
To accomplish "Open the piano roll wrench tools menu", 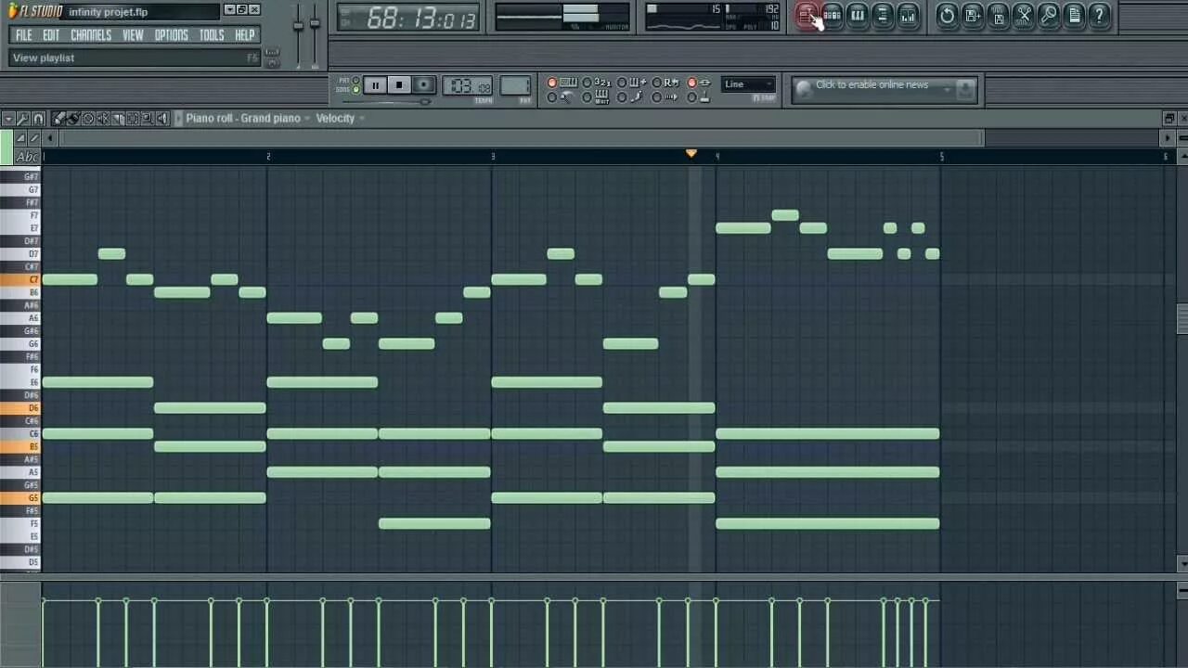I will click(23, 118).
